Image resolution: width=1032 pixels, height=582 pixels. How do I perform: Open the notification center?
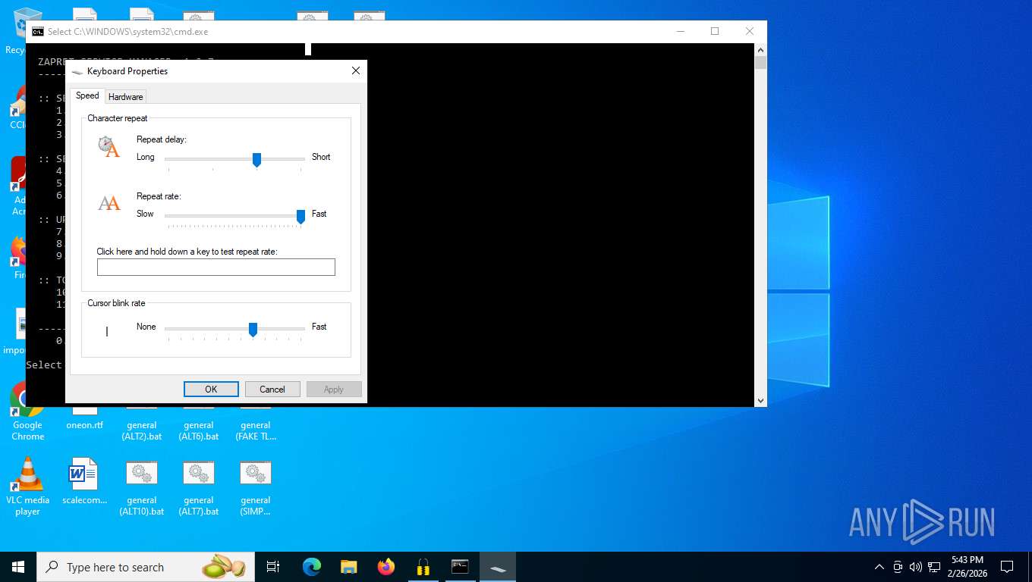point(1007,567)
